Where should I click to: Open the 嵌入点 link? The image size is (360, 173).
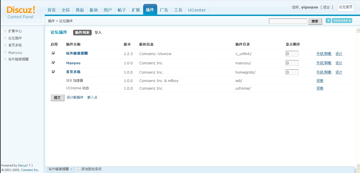pyautogui.click(x=93, y=97)
